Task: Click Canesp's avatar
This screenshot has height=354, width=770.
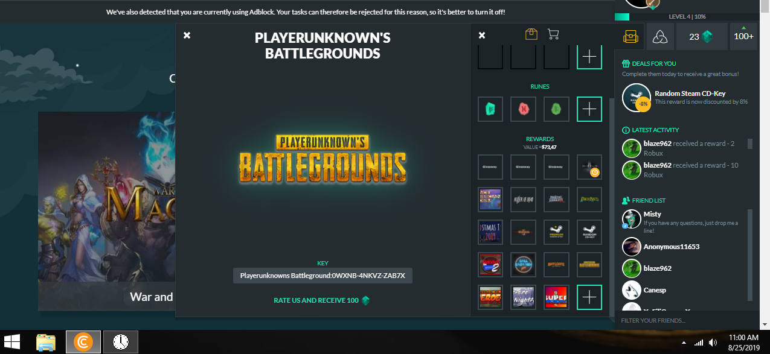Action: coord(631,290)
